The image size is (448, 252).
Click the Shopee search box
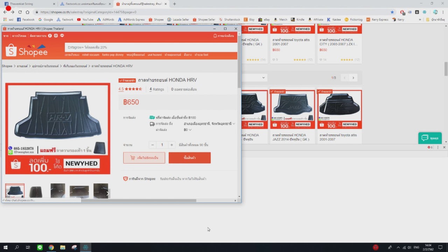[151, 47]
